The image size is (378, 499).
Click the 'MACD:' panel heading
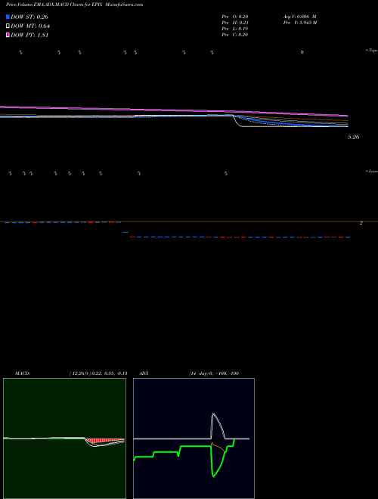click(x=23, y=373)
